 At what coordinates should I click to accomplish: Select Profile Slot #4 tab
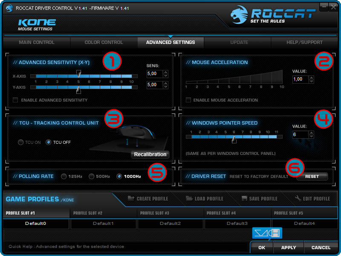click(237, 213)
